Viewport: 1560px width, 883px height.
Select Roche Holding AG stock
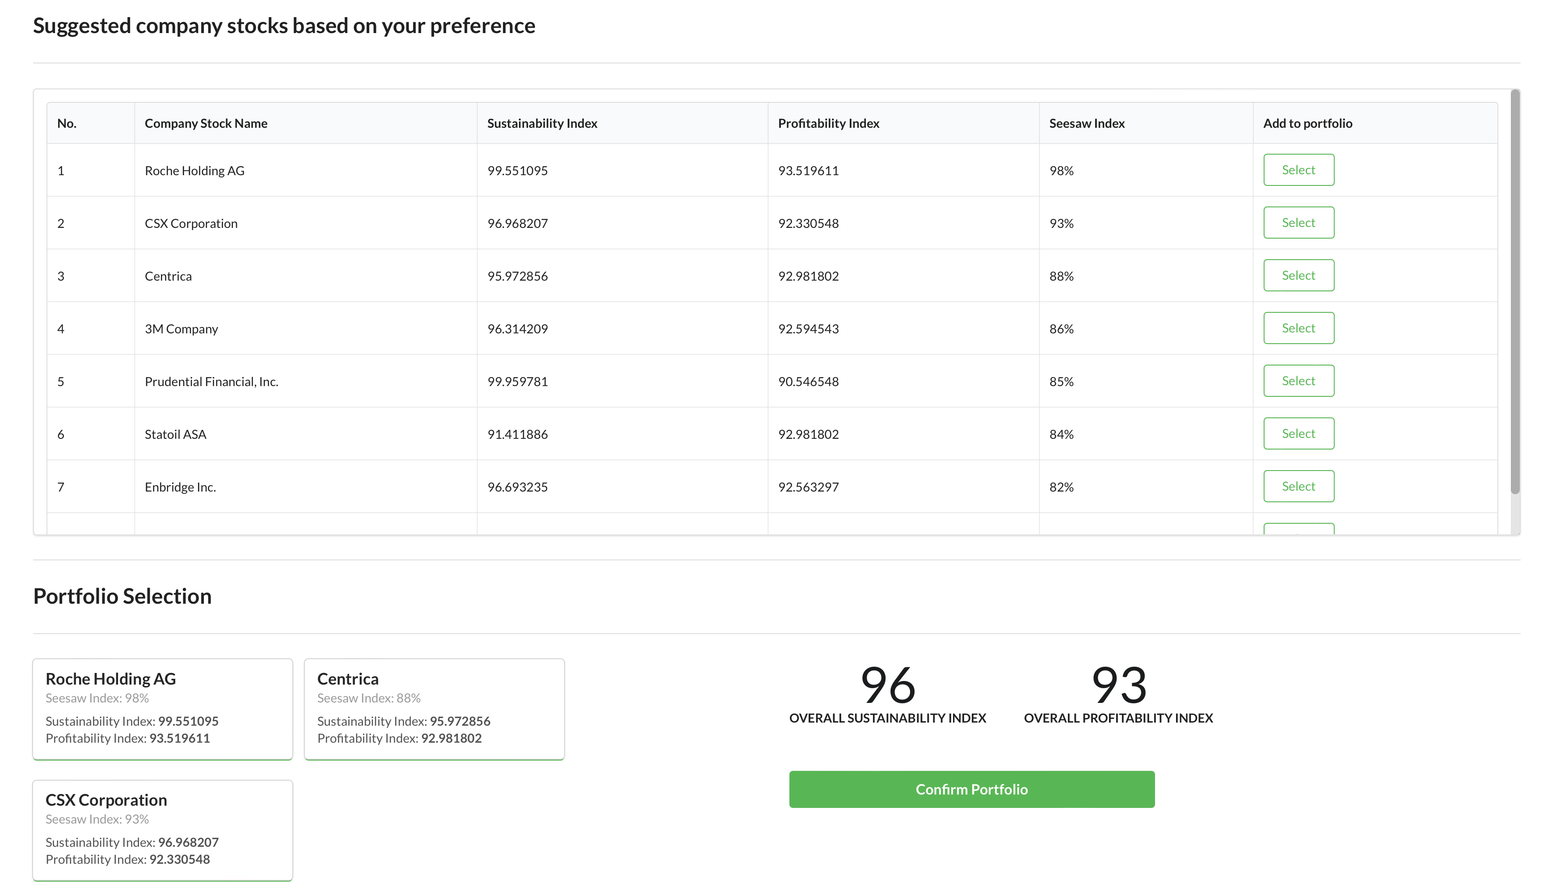1298,170
